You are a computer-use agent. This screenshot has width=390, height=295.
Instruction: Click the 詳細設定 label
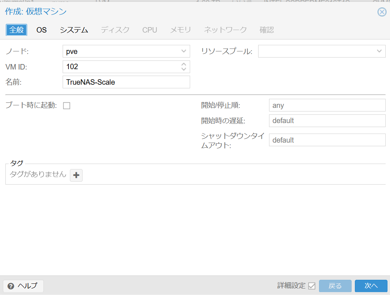[x=291, y=286]
